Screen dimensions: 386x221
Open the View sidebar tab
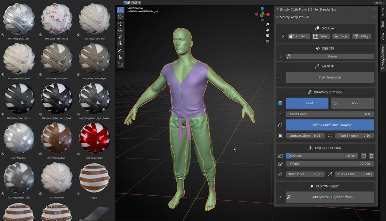coord(383,36)
